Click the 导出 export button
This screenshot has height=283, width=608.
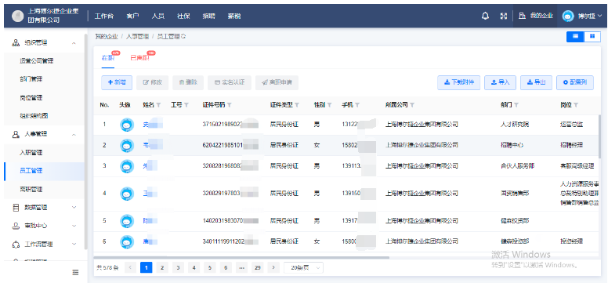tap(536, 82)
